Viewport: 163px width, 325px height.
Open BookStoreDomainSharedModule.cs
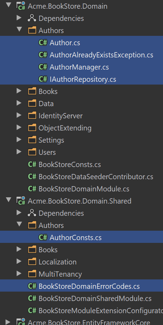tap(95, 299)
